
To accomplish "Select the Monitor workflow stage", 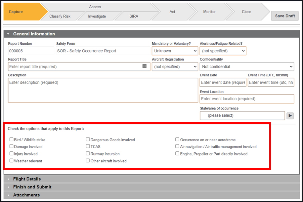I will (209, 12).
